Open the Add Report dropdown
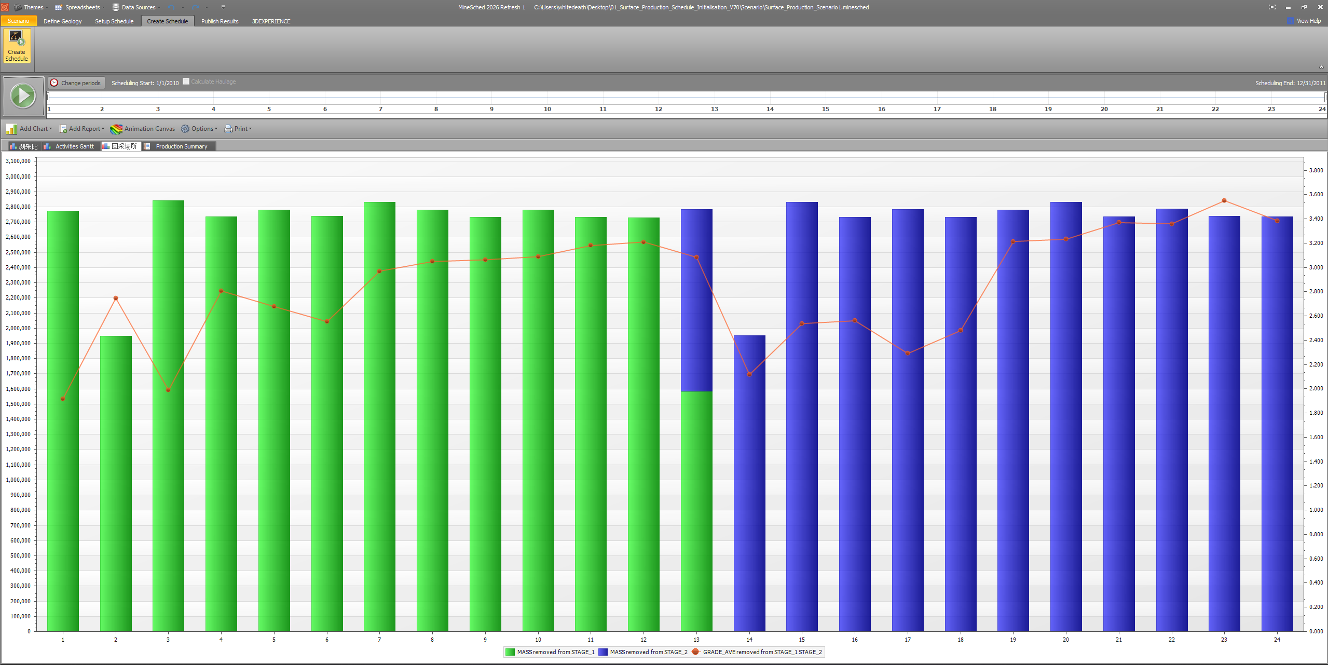Image resolution: width=1328 pixels, height=665 pixels. (x=82, y=129)
